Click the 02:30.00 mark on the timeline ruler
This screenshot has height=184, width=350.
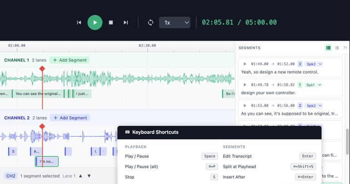pyautogui.click(x=147, y=46)
